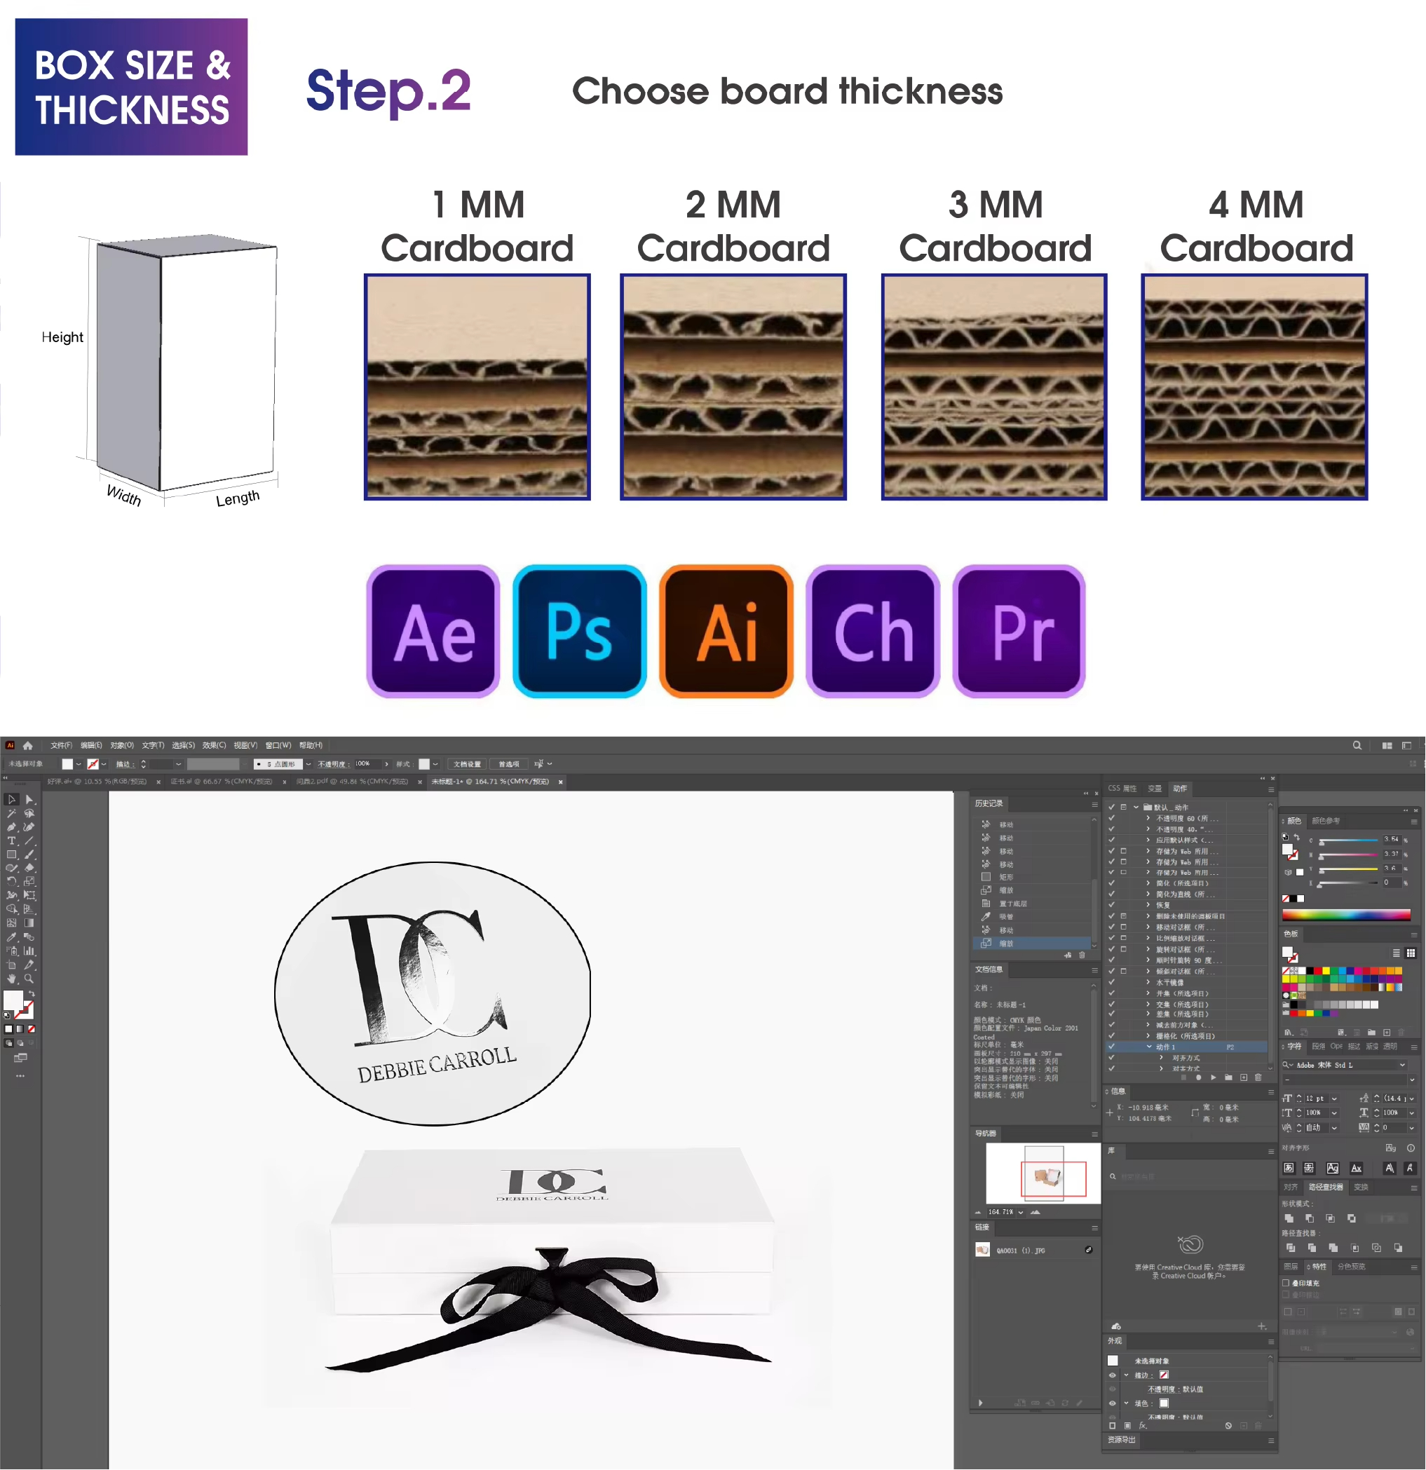The image size is (1426, 1470).
Task: Open the navigator zoom percentage dropdown
Action: (1020, 1212)
